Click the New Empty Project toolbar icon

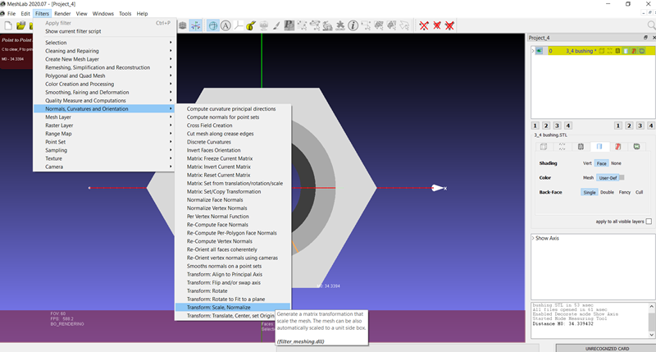click(8, 26)
